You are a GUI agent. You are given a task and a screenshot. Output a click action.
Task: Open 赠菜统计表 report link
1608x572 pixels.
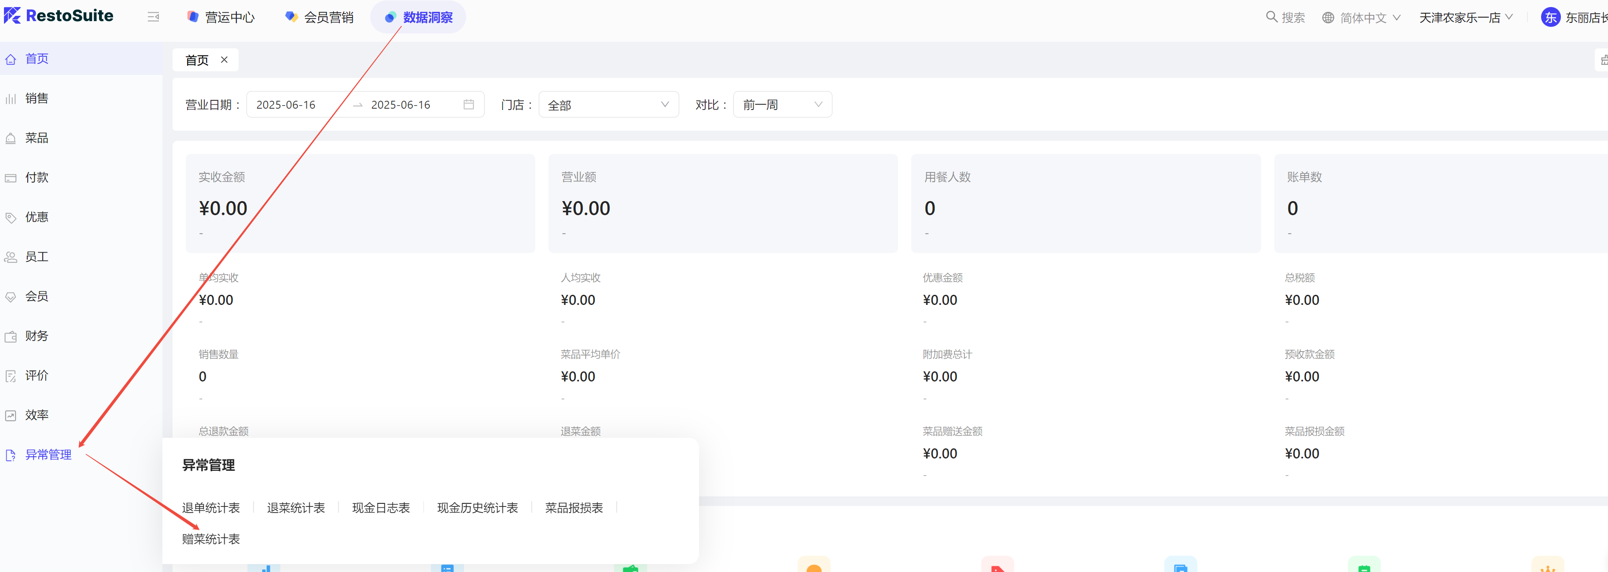(x=210, y=539)
